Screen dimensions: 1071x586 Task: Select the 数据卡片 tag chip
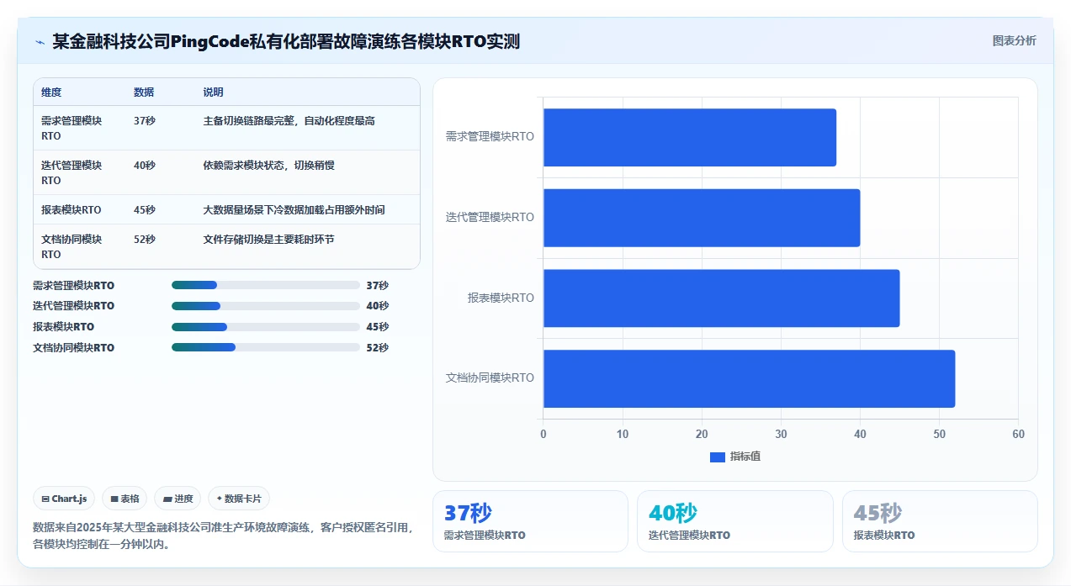(x=239, y=499)
